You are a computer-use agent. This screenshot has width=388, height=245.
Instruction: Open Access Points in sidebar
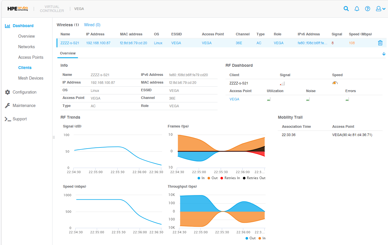(31, 57)
